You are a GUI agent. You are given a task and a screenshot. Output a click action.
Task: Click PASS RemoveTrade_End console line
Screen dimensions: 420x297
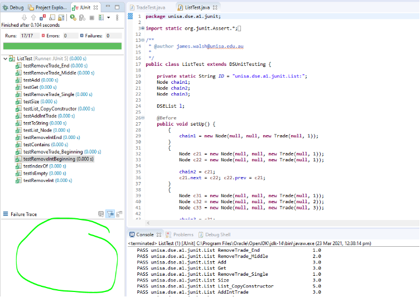229,250
